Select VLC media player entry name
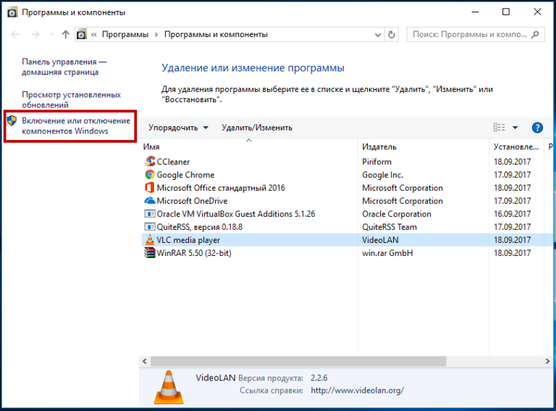 [x=188, y=240]
